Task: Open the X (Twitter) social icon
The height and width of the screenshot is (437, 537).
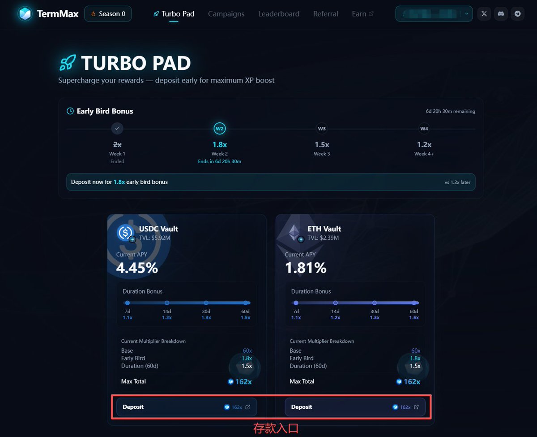Action: click(x=484, y=14)
